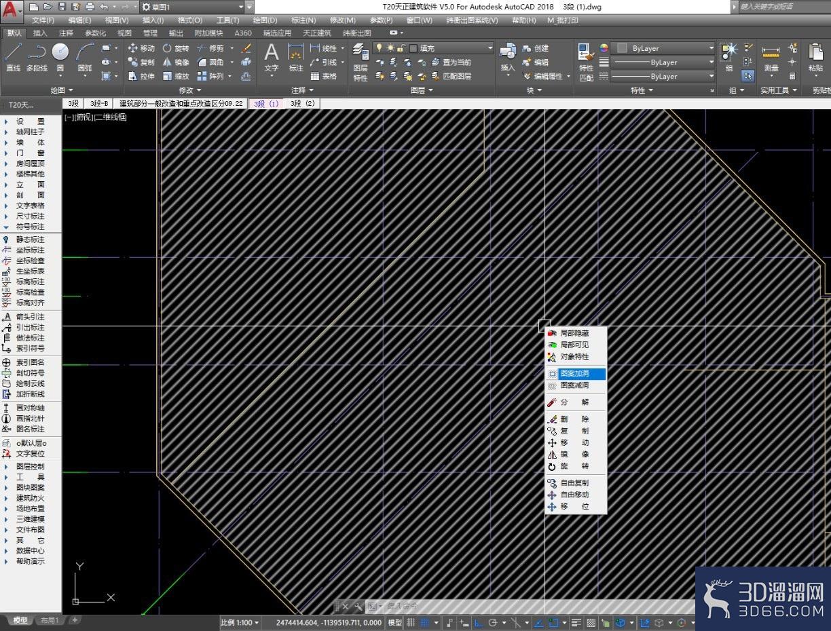Click 匹配图层 button

tap(451, 77)
